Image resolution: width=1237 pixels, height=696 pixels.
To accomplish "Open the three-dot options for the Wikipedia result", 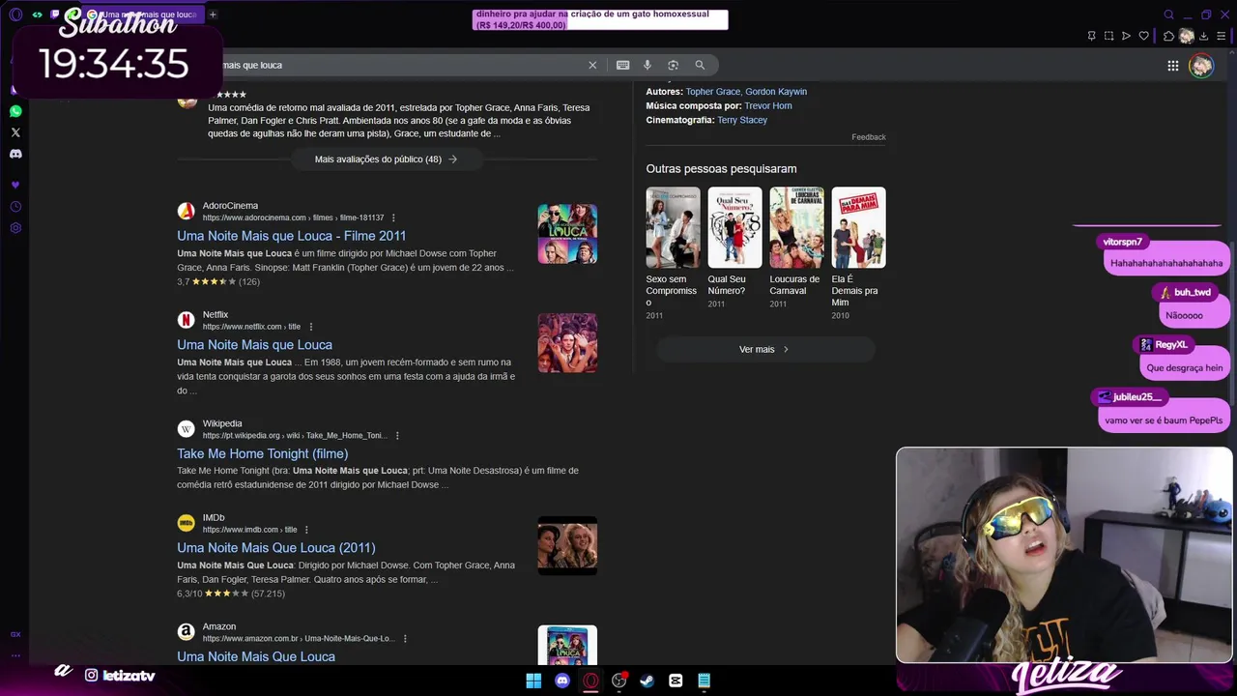I will tap(397, 436).
